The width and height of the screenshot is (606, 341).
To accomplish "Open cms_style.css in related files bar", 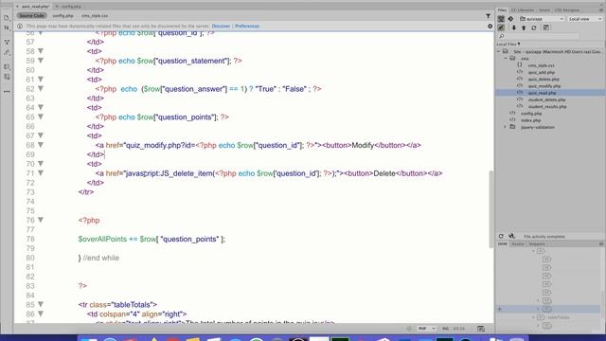I will pyautogui.click(x=95, y=16).
